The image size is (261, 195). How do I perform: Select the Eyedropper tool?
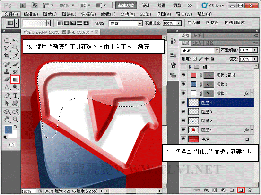15,56
